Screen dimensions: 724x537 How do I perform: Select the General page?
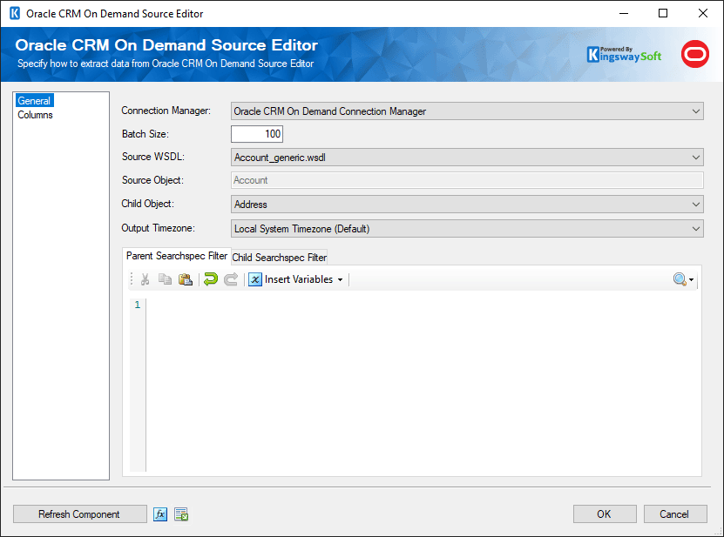(34, 101)
